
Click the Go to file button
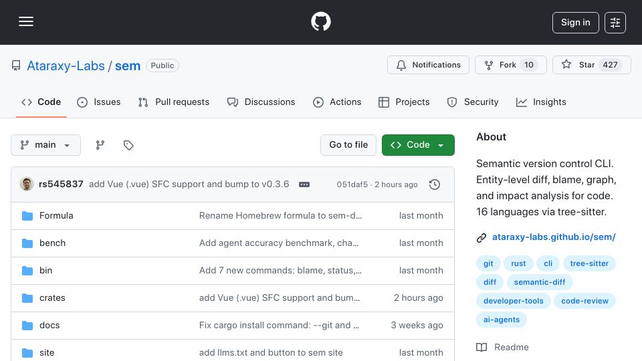(348, 145)
